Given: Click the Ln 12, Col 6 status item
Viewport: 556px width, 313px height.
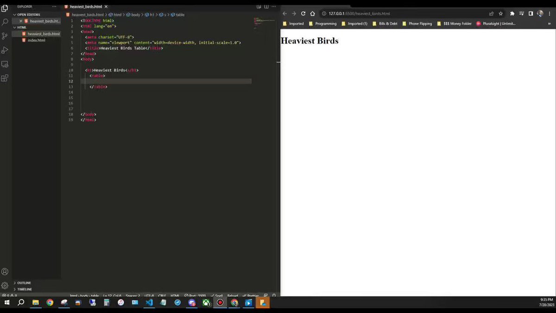Looking at the screenshot, I should click(x=112, y=295).
